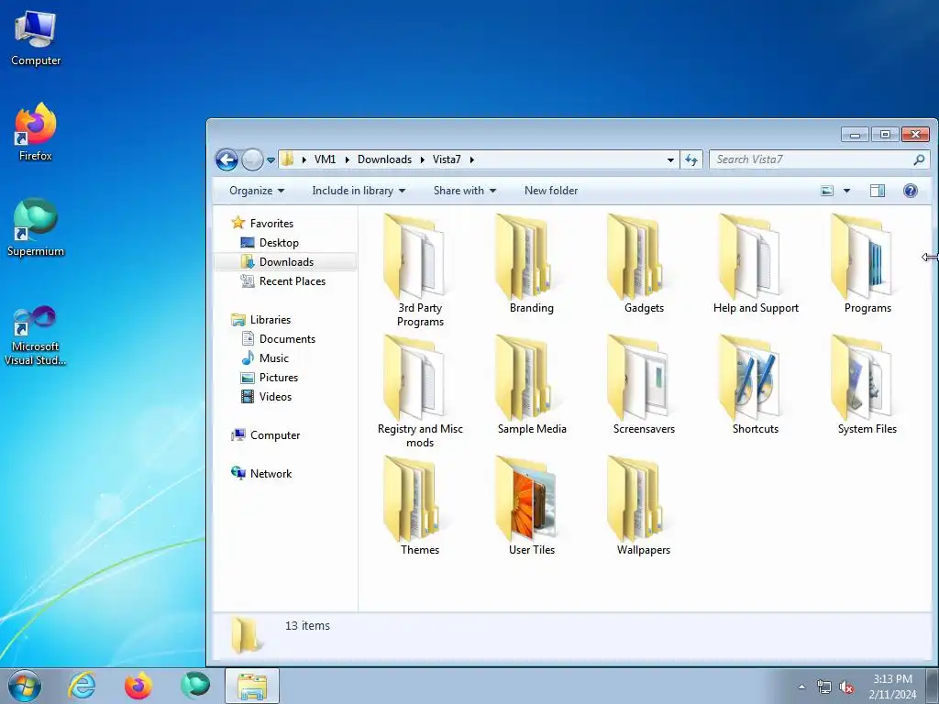Select the Firefox desktop shortcut
Viewport: 939px width, 704px height.
(36, 132)
